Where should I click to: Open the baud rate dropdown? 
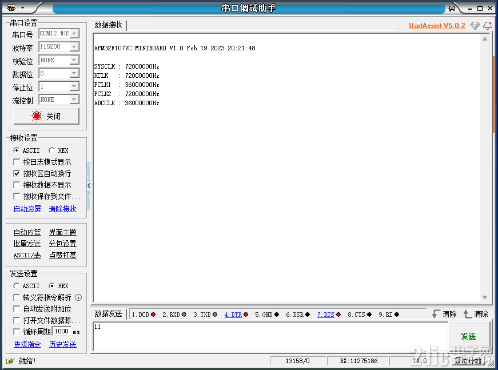click(x=74, y=47)
